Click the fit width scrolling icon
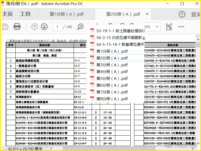Screen dimensions: 201x151 point(169,27)
